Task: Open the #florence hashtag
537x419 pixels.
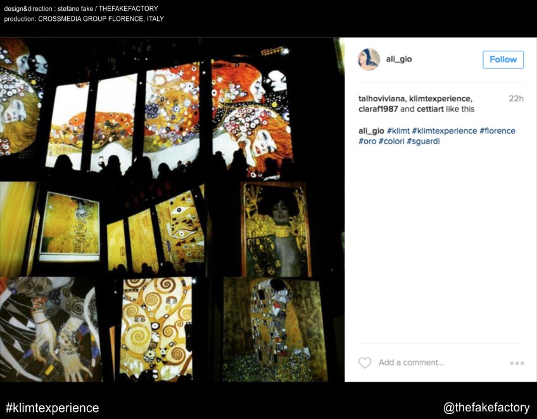Action: (497, 131)
